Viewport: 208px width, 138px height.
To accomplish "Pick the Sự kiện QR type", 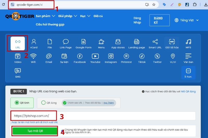I will (64, 58).
